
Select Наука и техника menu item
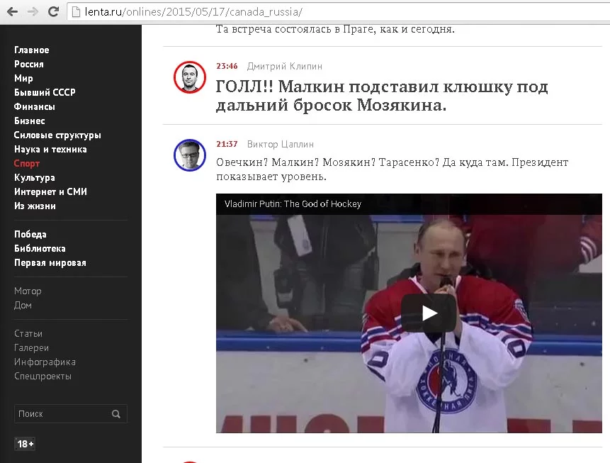click(x=50, y=149)
